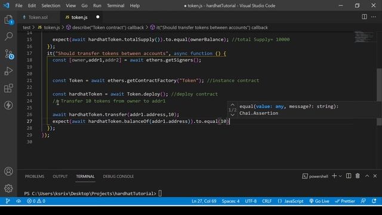
Task: Click the feedback icon in status bar
Action: tap(363, 201)
